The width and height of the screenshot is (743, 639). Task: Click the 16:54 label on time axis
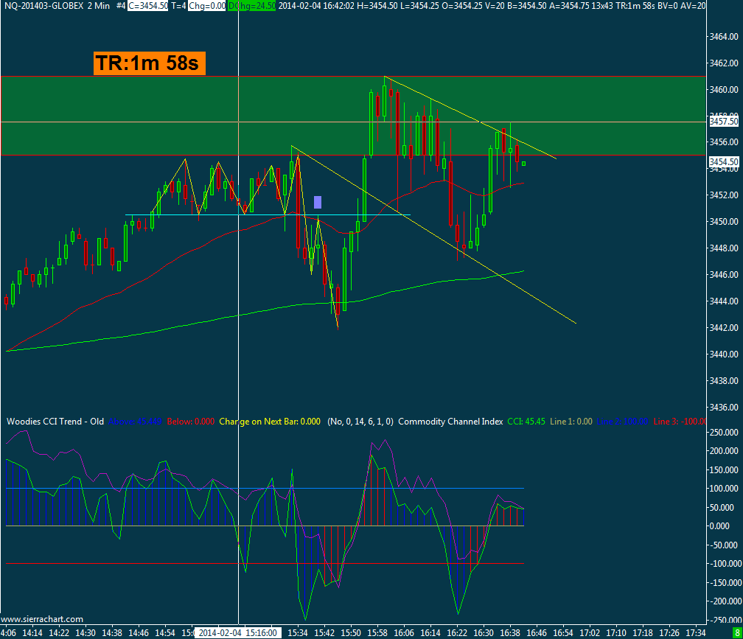[x=563, y=633]
